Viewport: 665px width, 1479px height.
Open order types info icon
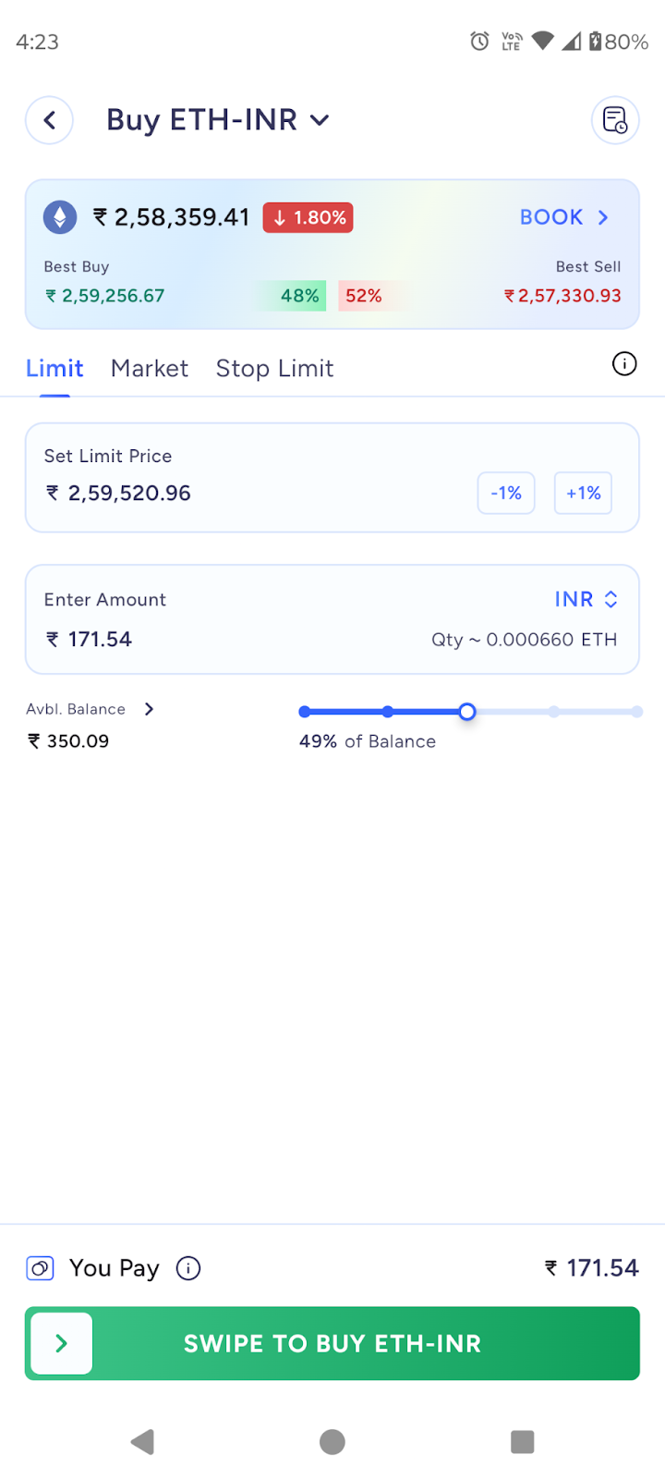pyautogui.click(x=624, y=364)
